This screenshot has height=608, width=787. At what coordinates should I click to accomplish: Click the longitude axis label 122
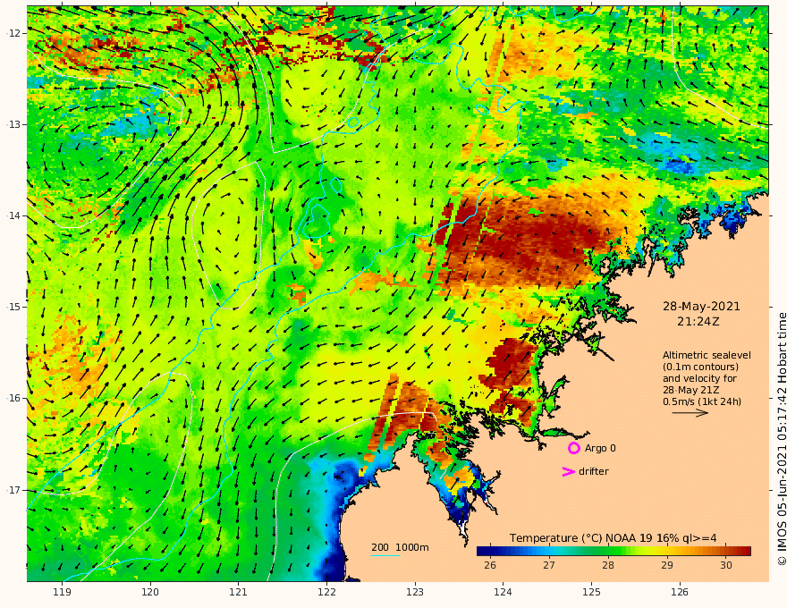326,592
